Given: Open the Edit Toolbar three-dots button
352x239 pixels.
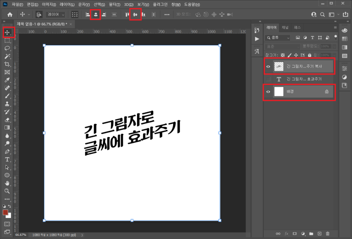Looking at the screenshot, I should tap(7, 199).
